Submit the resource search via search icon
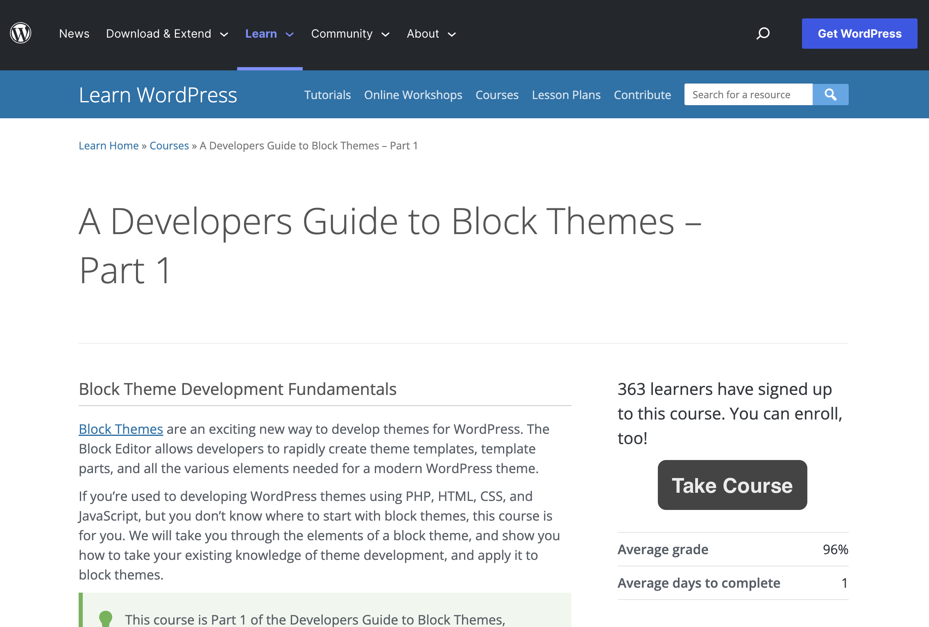 (x=830, y=94)
